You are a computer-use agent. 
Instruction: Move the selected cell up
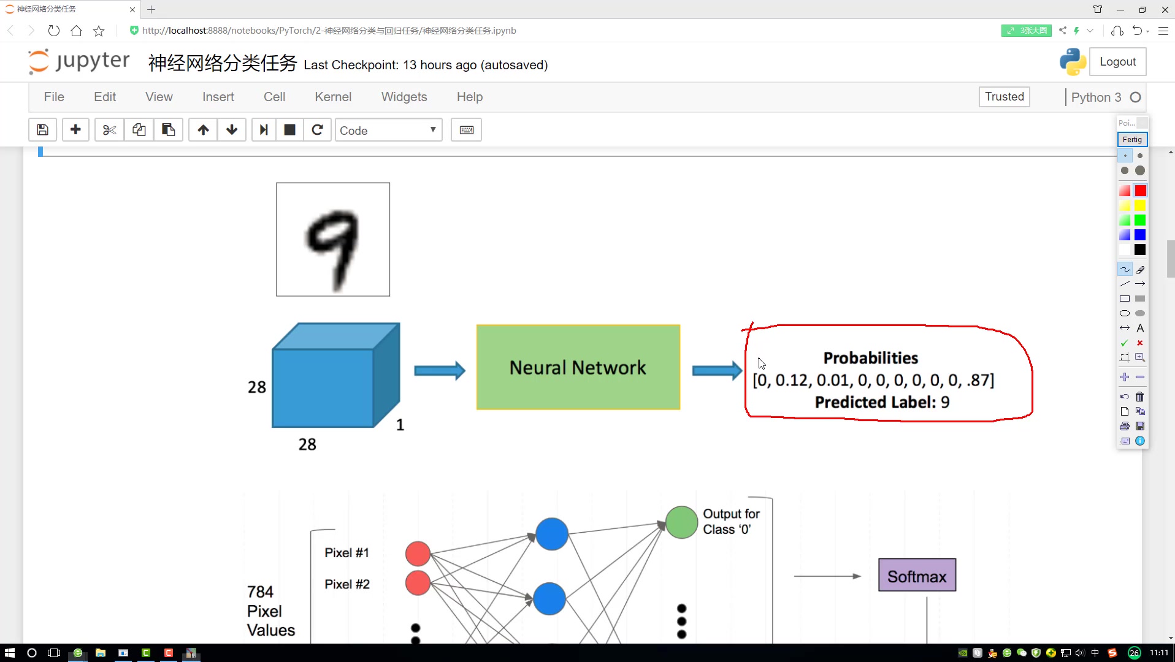[x=203, y=130]
